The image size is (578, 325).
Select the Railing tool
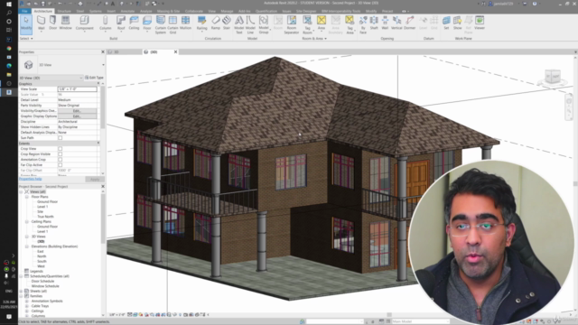pyautogui.click(x=201, y=23)
